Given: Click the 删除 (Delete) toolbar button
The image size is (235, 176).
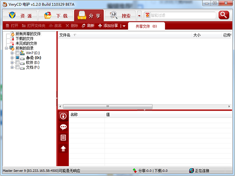Looking at the screenshot, I should [72, 26].
